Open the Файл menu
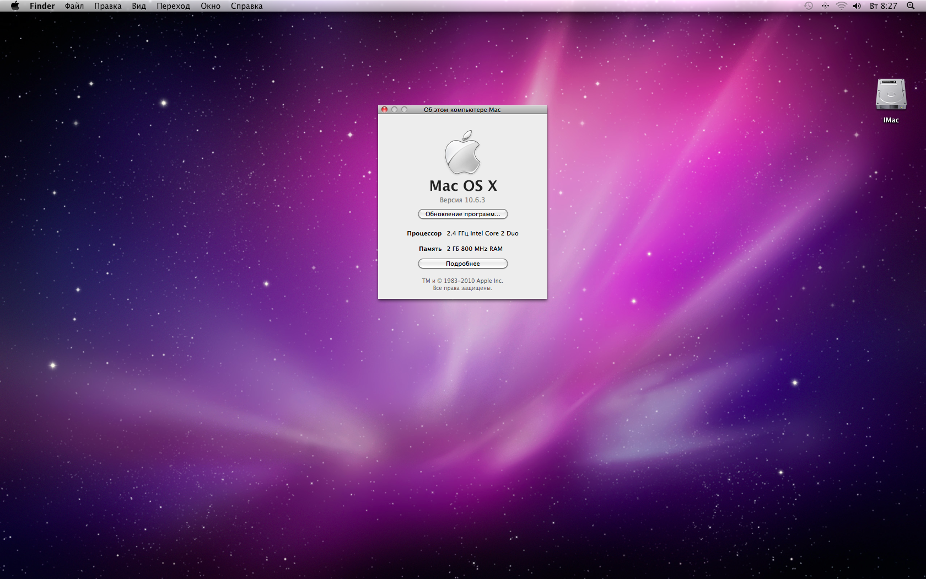Image resolution: width=926 pixels, height=579 pixels. tap(74, 6)
